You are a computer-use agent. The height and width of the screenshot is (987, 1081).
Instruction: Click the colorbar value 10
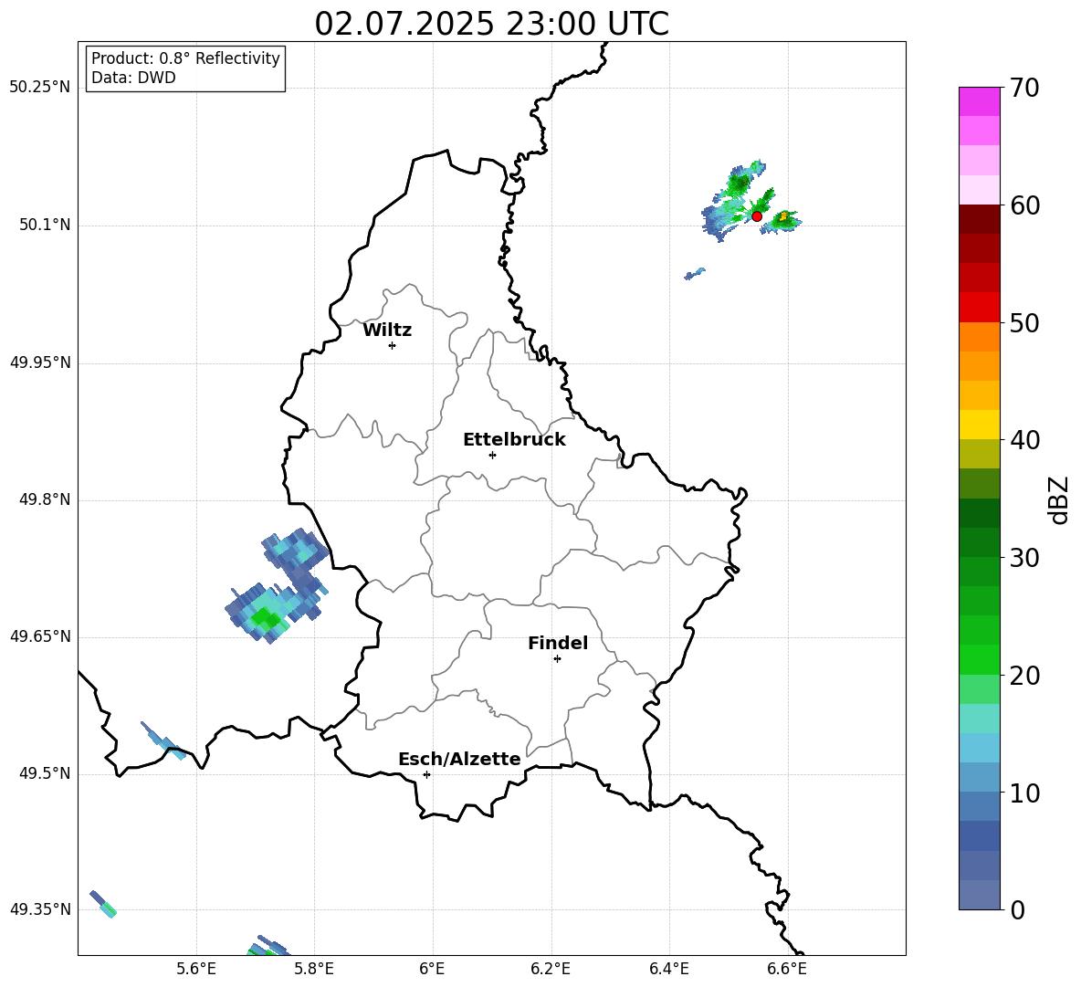[x=1025, y=793]
